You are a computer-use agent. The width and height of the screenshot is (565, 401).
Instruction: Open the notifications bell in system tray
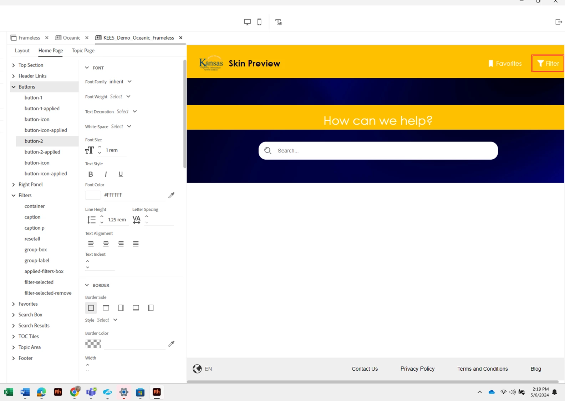pyautogui.click(x=555, y=392)
